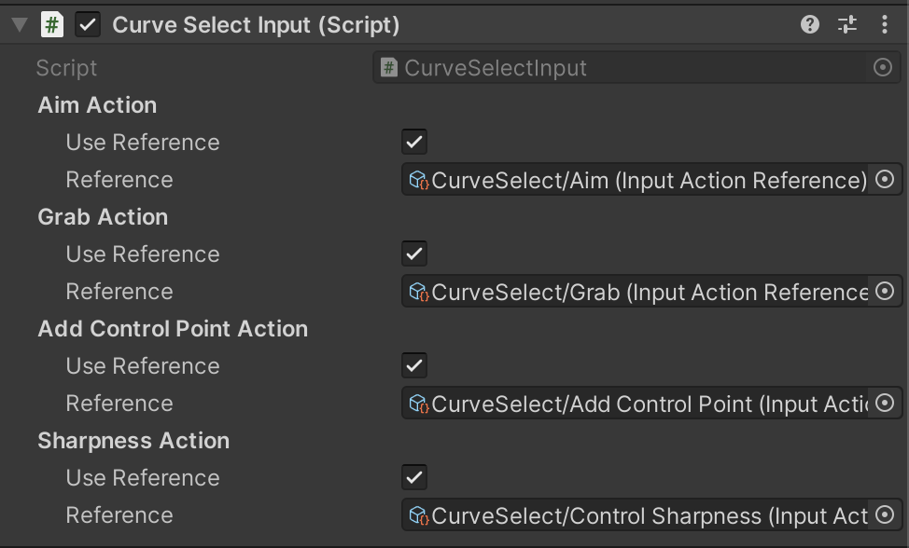This screenshot has height=548, width=909.
Task: Open object picker for Aim Action reference
Action: [x=886, y=180]
